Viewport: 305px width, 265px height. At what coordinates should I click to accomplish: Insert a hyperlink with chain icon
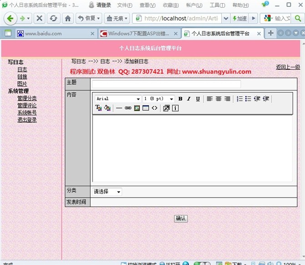tap(128, 108)
